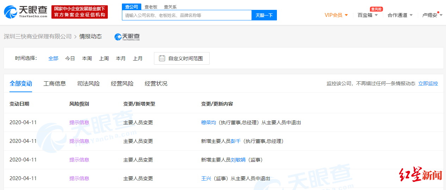Switch to the 司法风险 tab

[88, 83]
